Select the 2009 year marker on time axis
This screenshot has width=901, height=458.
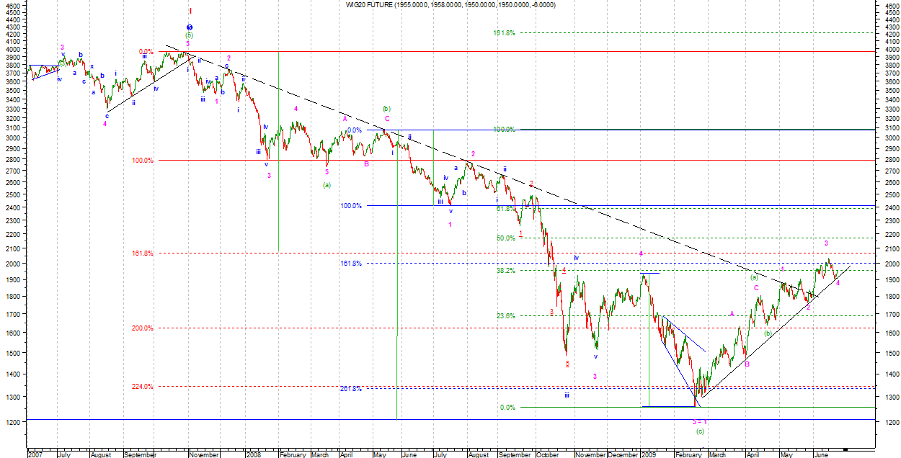[x=650, y=454]
